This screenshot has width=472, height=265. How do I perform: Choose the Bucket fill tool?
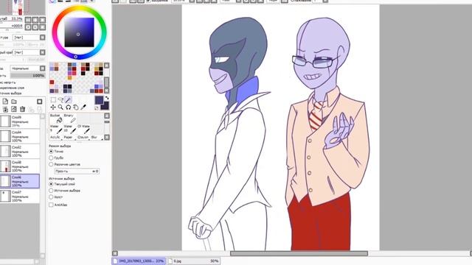(56, 119)
